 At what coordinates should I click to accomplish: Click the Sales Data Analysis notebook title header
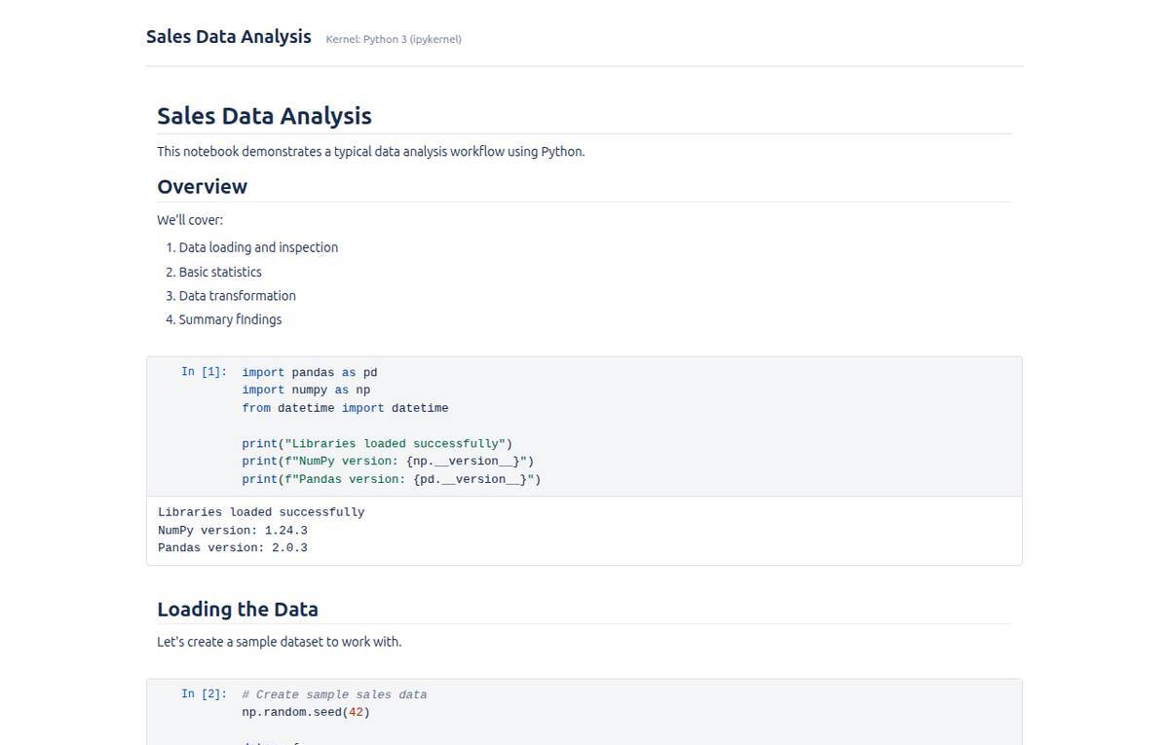tap(228, 36)
